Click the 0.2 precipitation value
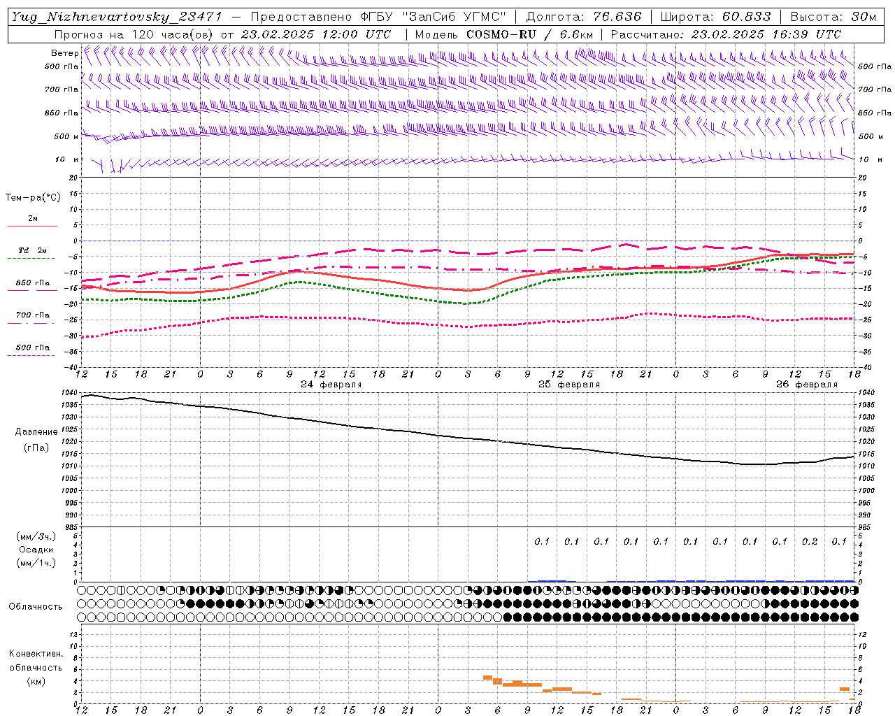This screenshot has height=716, width=895. click(x=810, y=541)
